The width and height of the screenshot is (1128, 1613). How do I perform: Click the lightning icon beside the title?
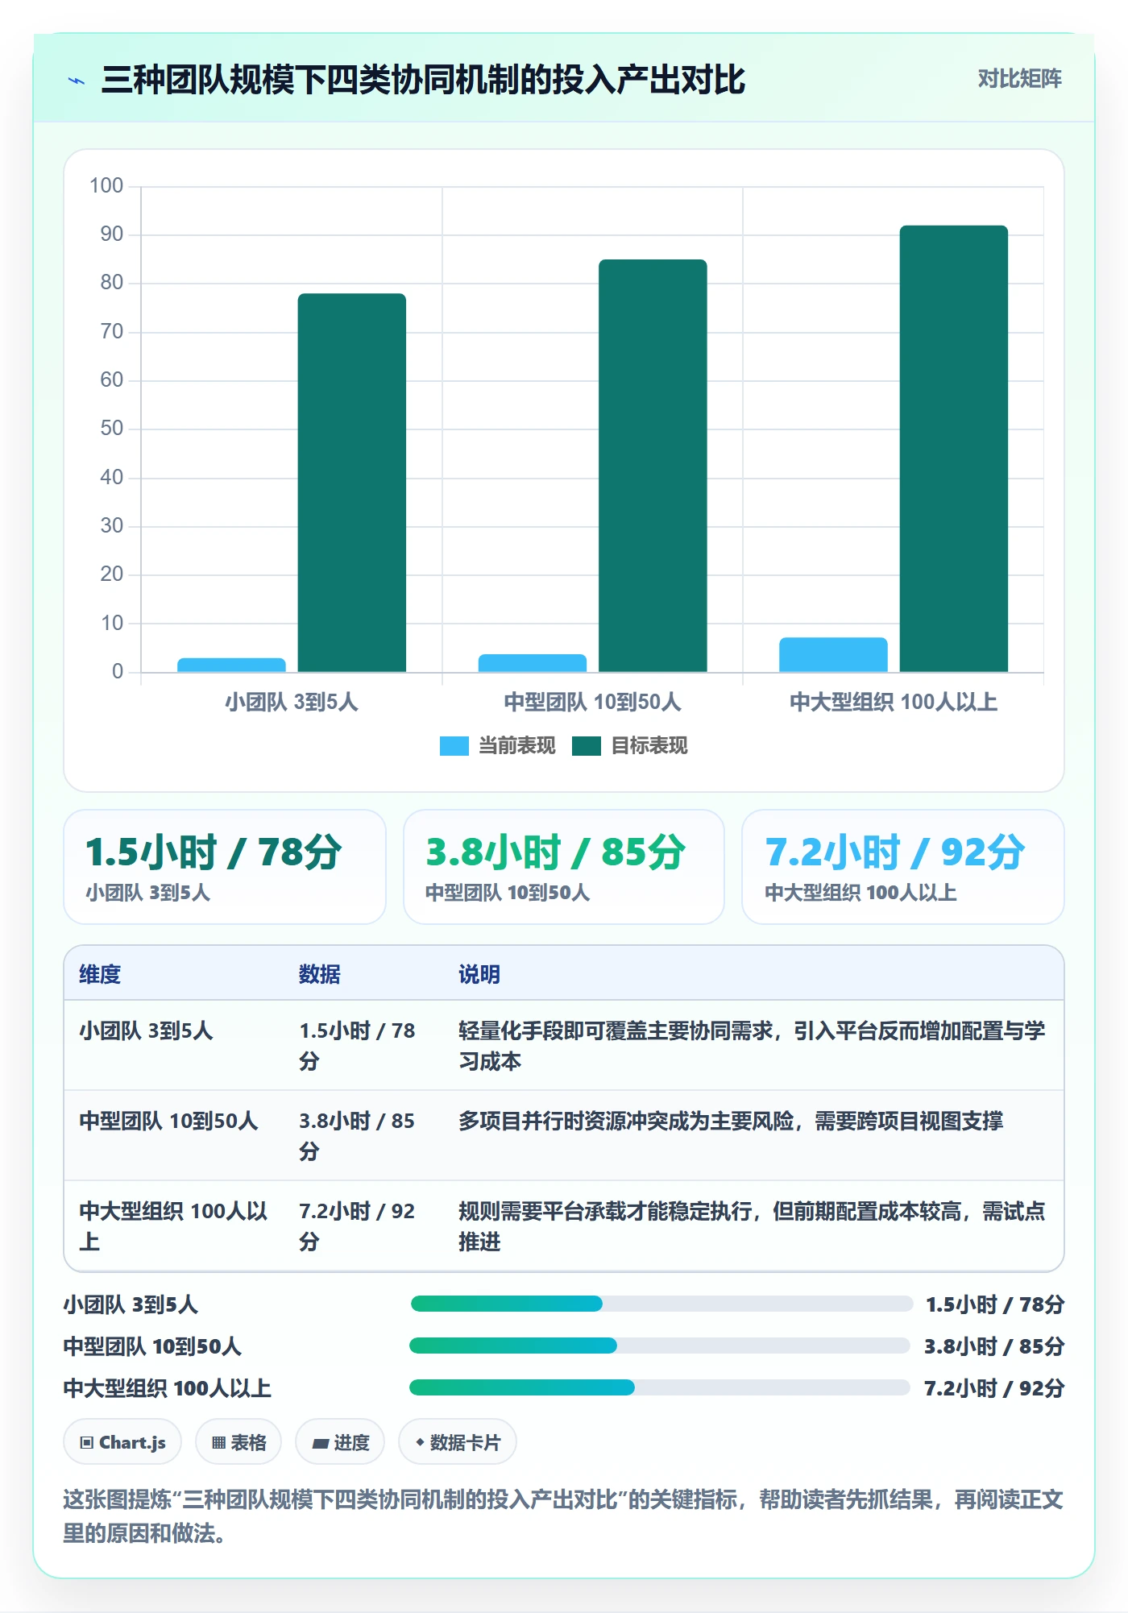(x=77, y=81)
